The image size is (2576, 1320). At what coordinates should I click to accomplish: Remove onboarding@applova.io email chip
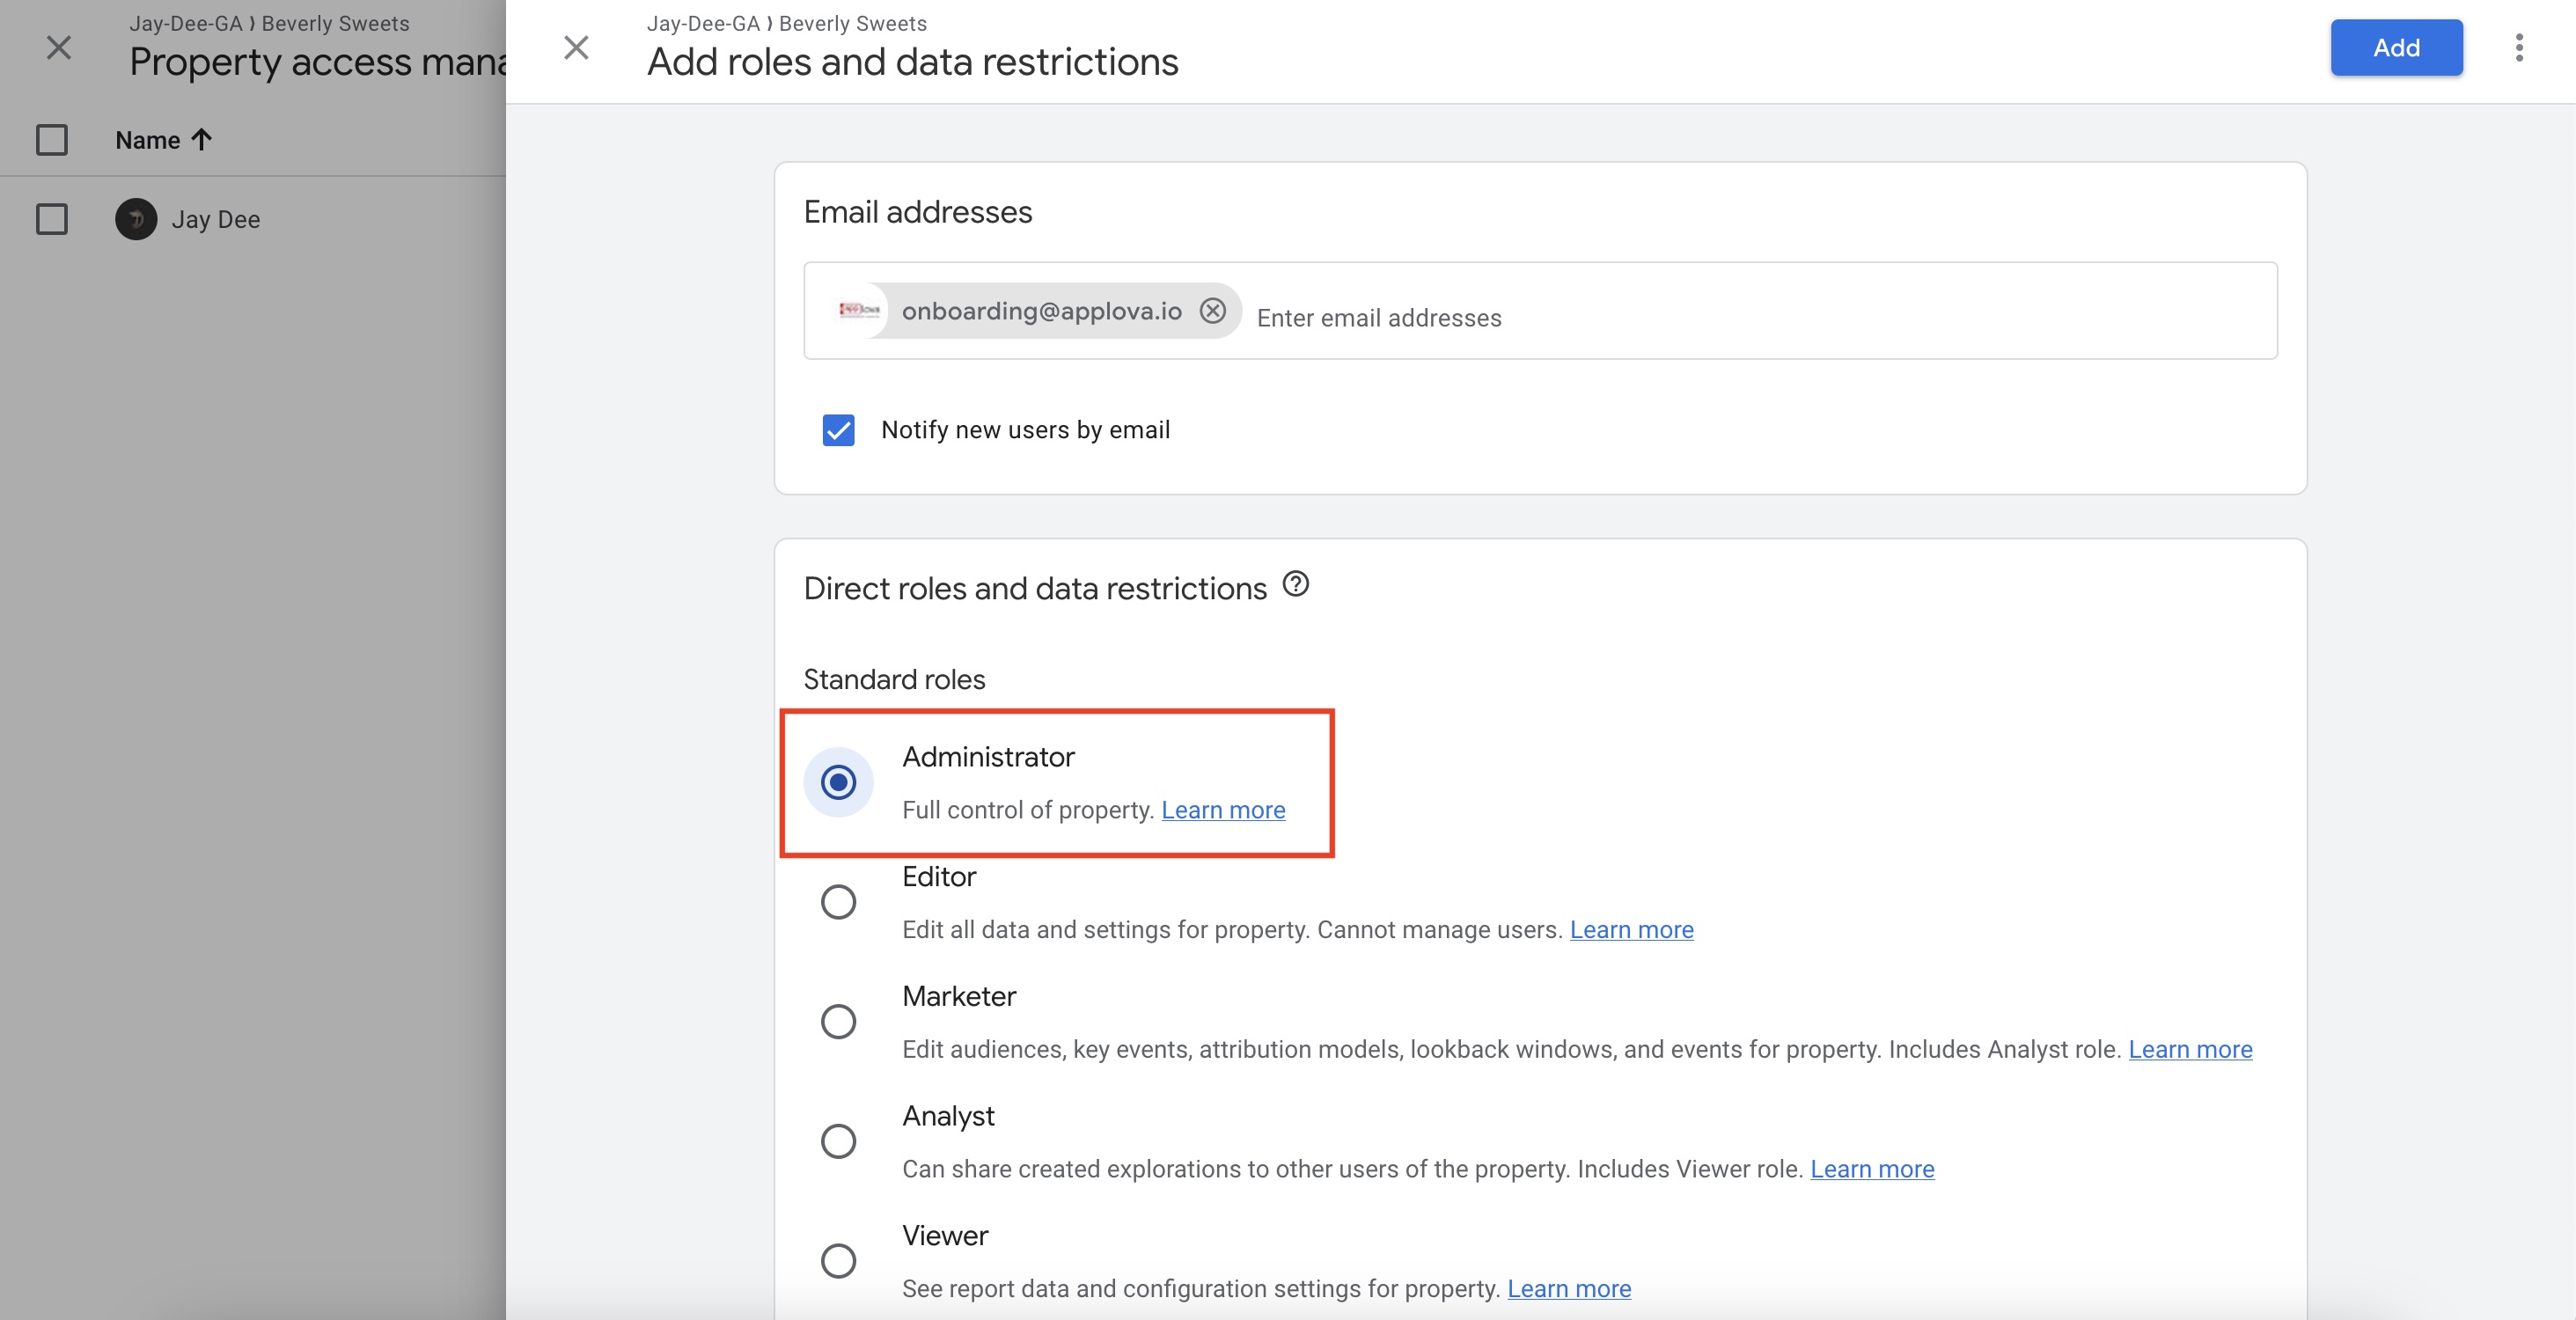point(1212,311)
